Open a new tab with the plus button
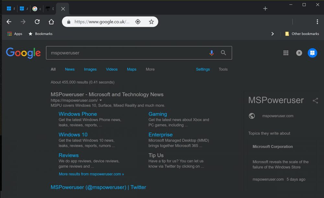Image resolution: width=324 pixels, height=198 pixels. tap(265, 8)
